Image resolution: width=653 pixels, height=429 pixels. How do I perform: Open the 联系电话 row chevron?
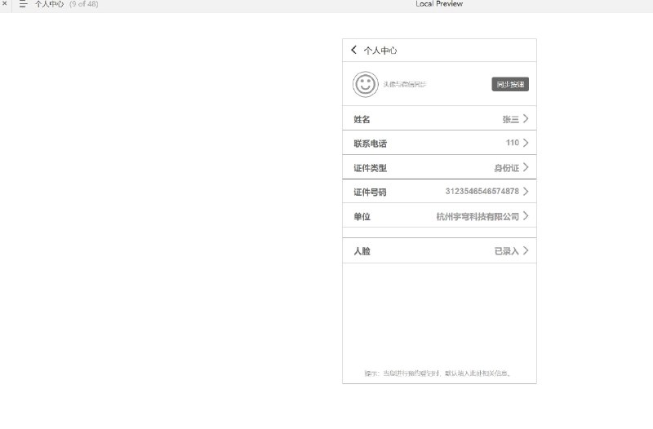pyautogui.click(x=526, y=144)
